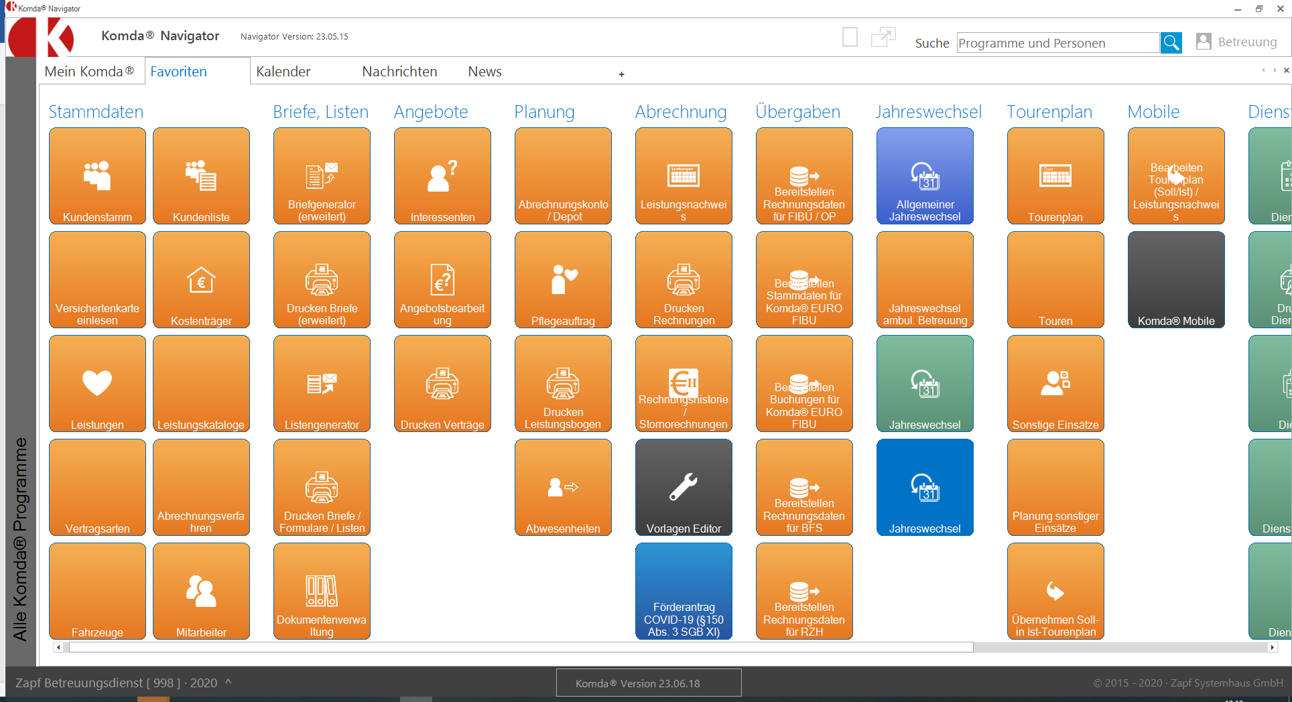Open the Pflegeauftrag tile
Viewport: 1292px width, 702px height.
(563, 279)
